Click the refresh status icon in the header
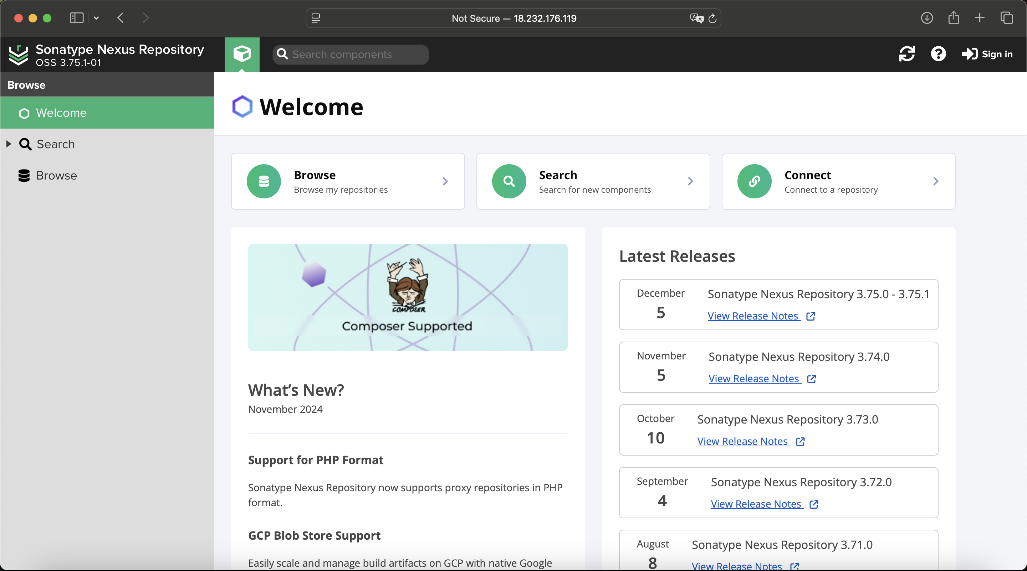This screenshot has height=571, width=1027. click(908, 54)
